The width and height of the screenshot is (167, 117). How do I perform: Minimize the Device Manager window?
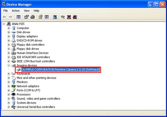click(151, 4)
